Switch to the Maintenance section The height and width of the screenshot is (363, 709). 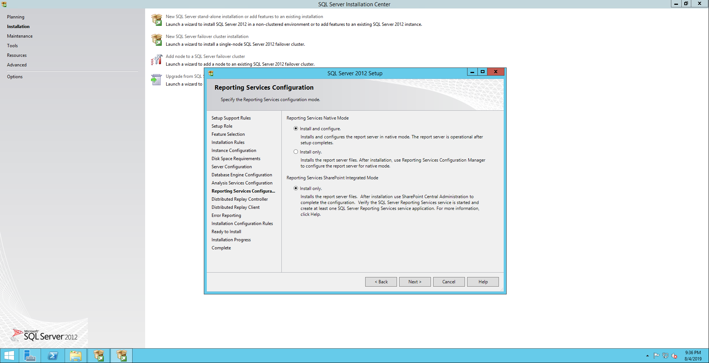tap(20, 36)
